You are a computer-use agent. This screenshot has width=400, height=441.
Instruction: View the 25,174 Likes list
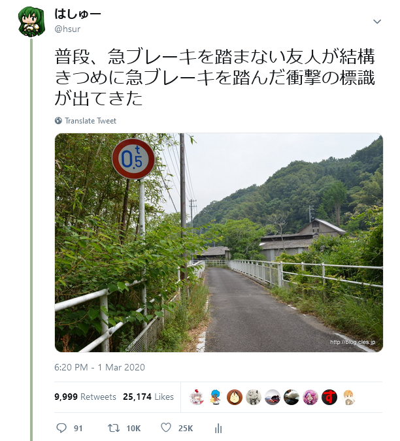coord(148,397)
